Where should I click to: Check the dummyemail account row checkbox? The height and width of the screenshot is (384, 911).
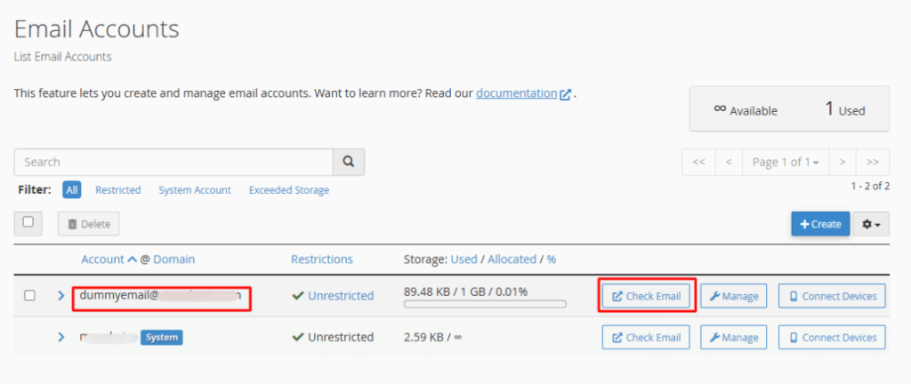(29, 296)
